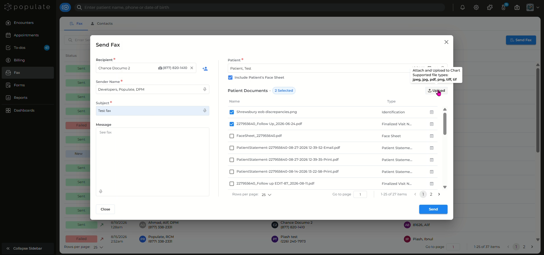Check the FaceSheet_227955640.pdf document checkbox
This screenshot has height=255, width=544.
click(232, 136)
